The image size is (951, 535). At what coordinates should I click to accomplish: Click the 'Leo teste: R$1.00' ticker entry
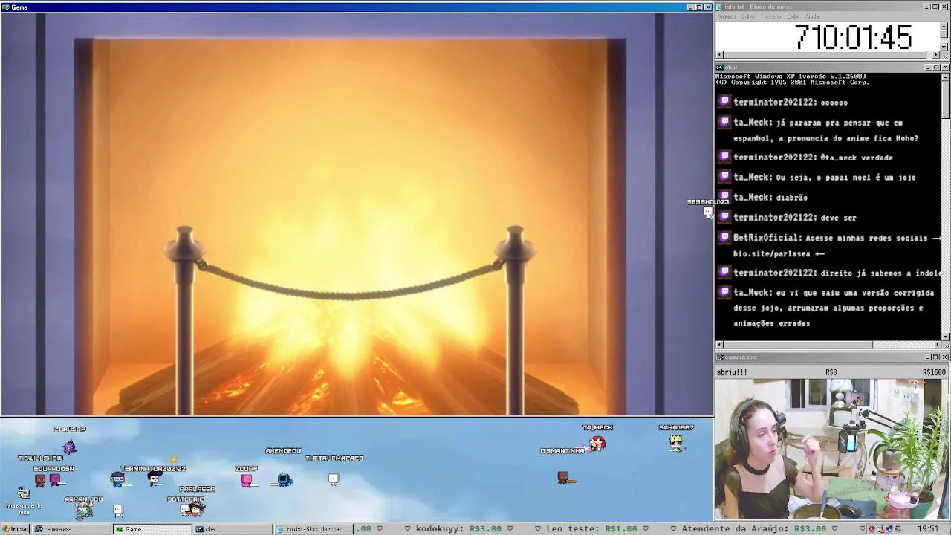tap(592, 529)
